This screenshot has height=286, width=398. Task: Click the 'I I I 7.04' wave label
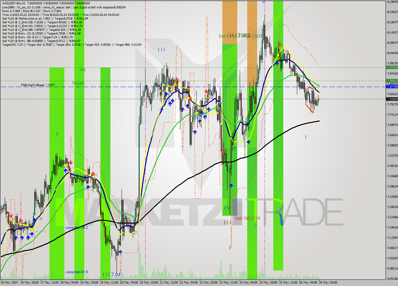tap(112, 274)
